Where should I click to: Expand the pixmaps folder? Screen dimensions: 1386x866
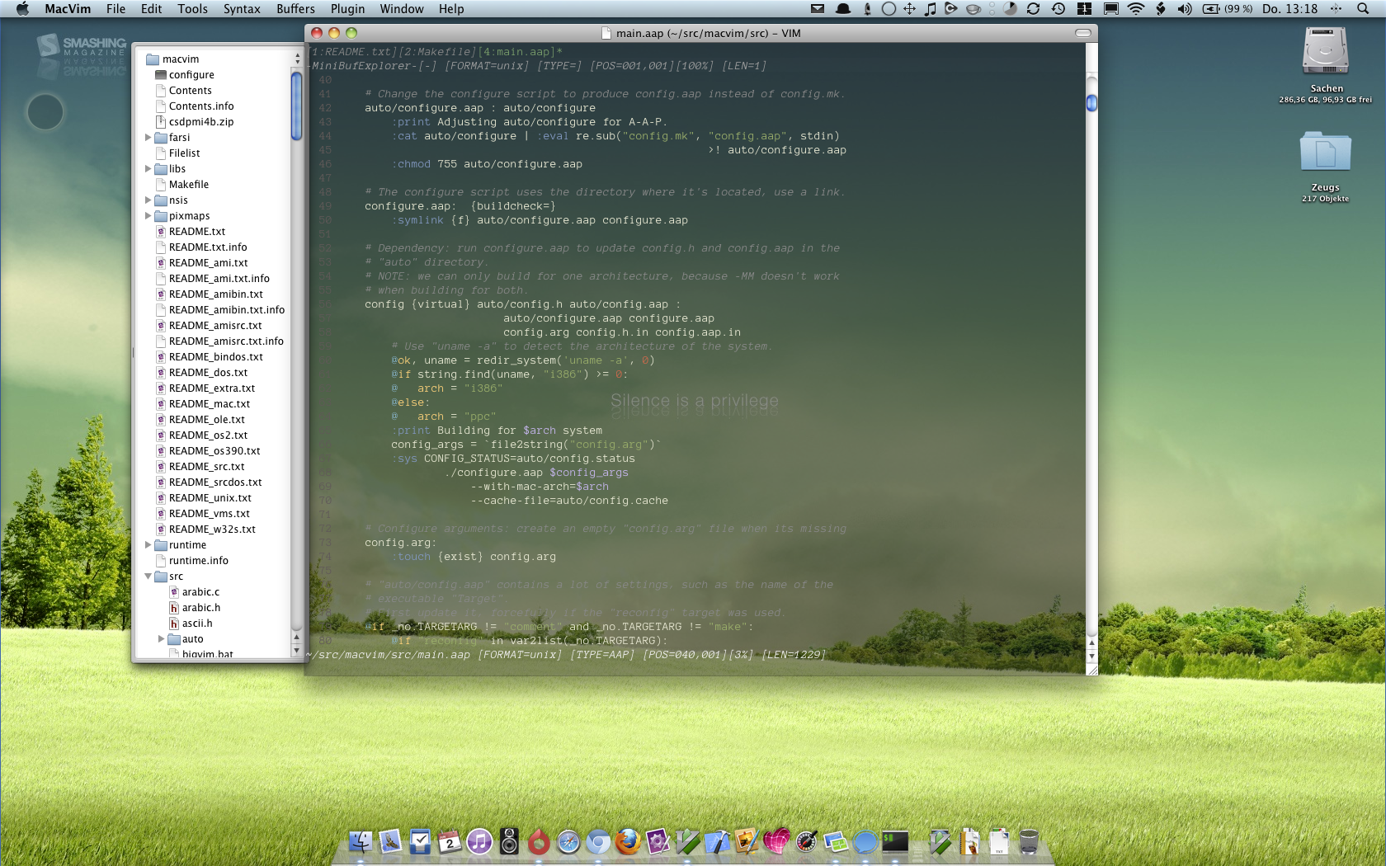pyautogui.click(x=148, y=216)
